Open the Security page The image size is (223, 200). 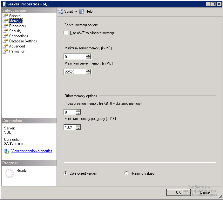coord(15,31)
